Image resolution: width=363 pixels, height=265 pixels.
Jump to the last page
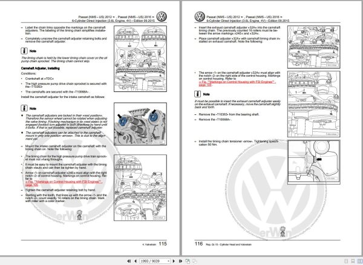180,261
